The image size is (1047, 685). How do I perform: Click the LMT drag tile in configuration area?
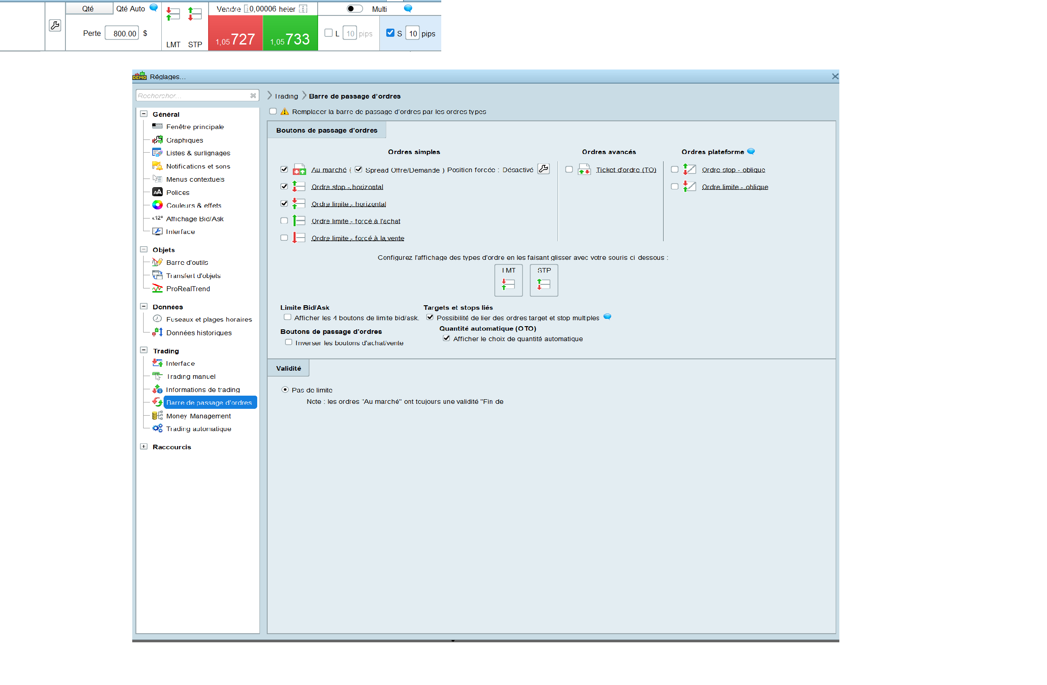[509, 280]
